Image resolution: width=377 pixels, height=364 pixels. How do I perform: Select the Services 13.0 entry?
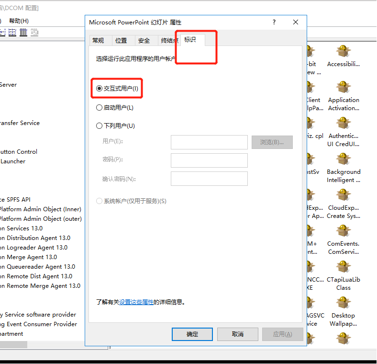tap(21, 228)
